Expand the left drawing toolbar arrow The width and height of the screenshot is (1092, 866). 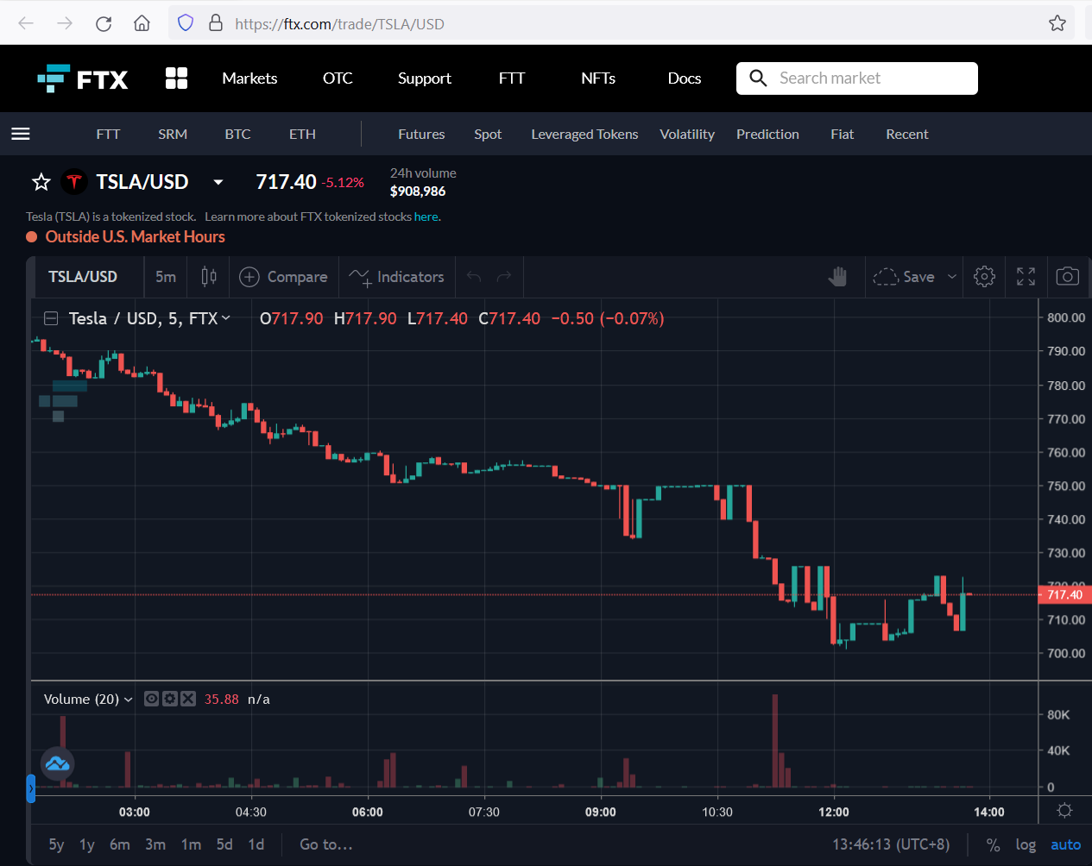(x=31, y=788)
